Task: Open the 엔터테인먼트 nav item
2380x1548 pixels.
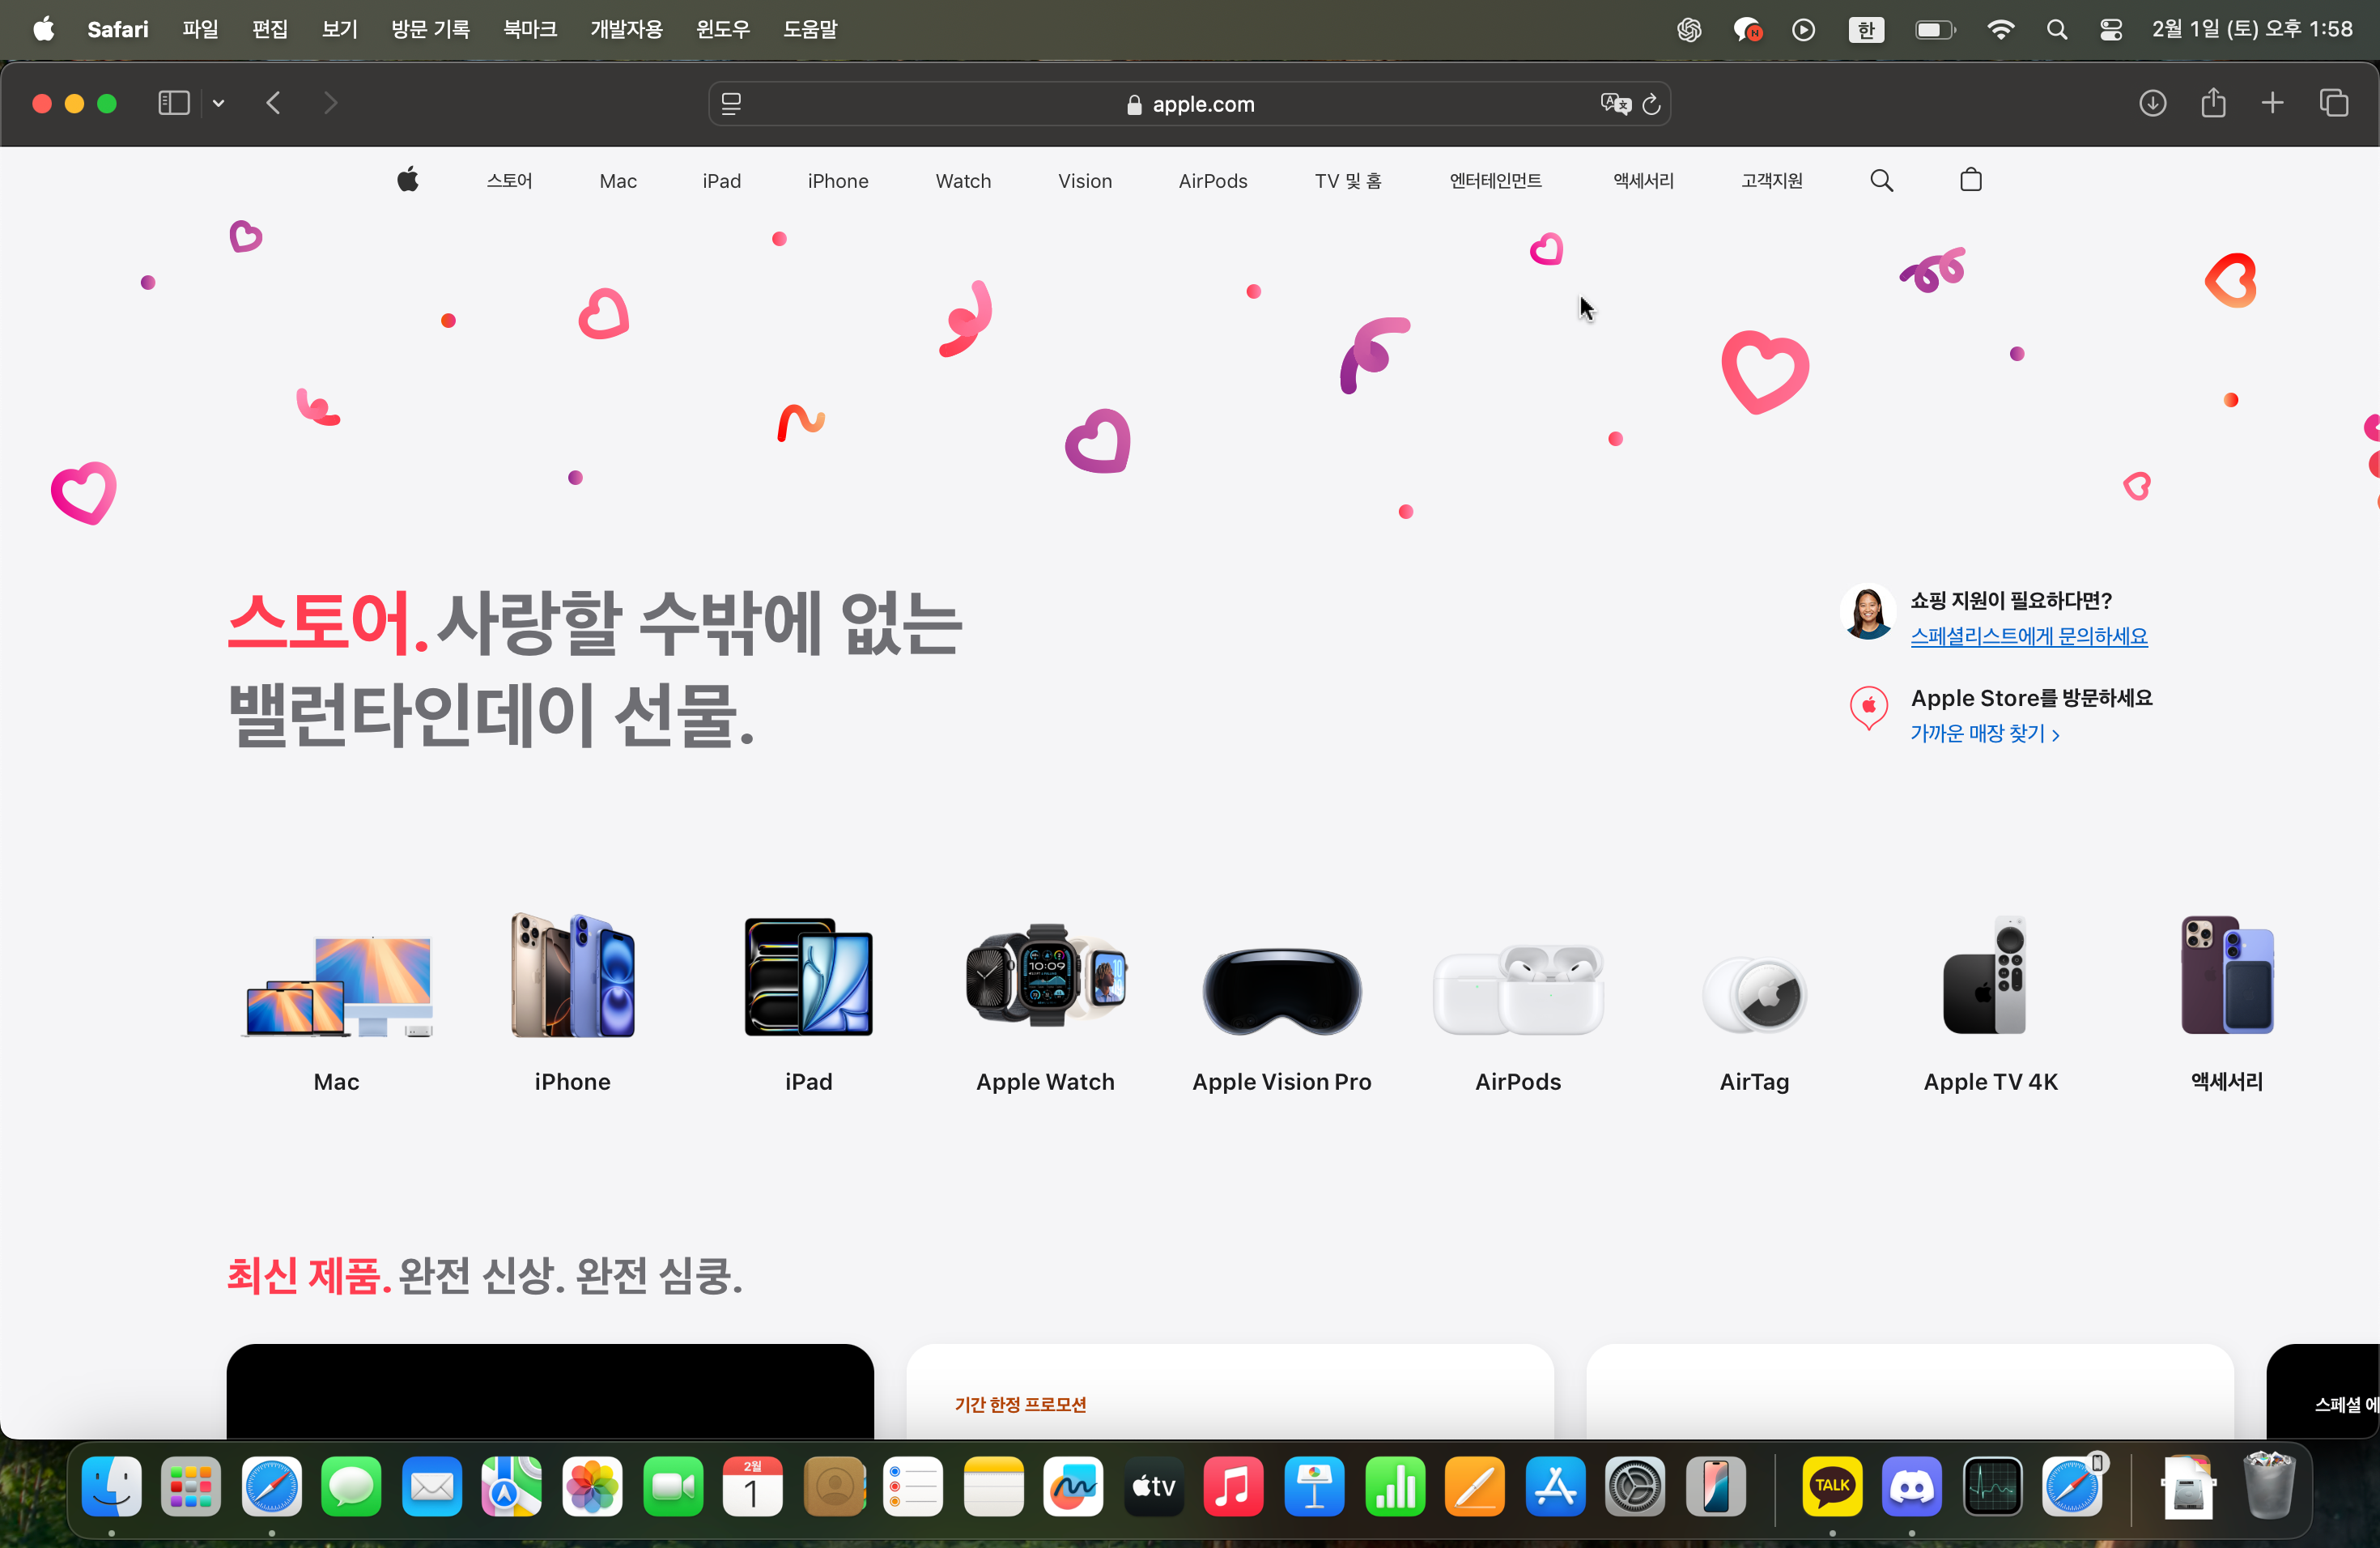Action: tap(1496, 181)
